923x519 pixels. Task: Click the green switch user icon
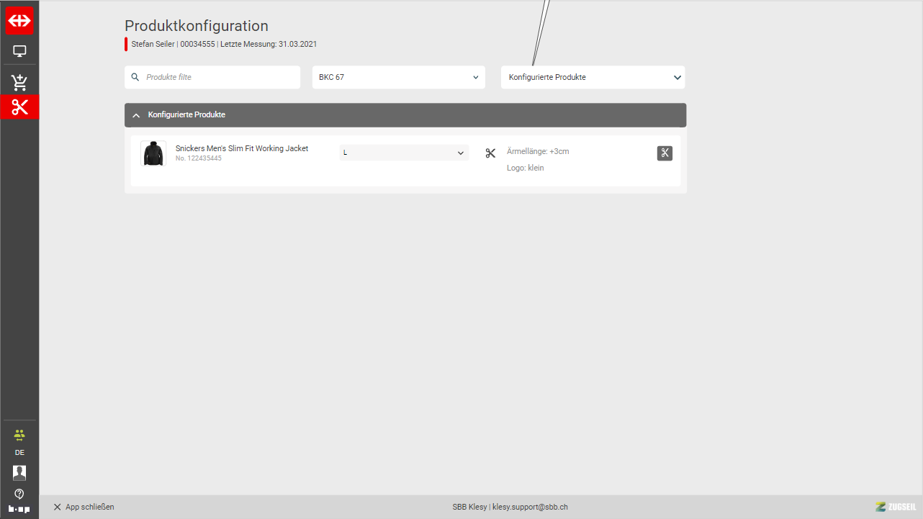click(19, 434)
